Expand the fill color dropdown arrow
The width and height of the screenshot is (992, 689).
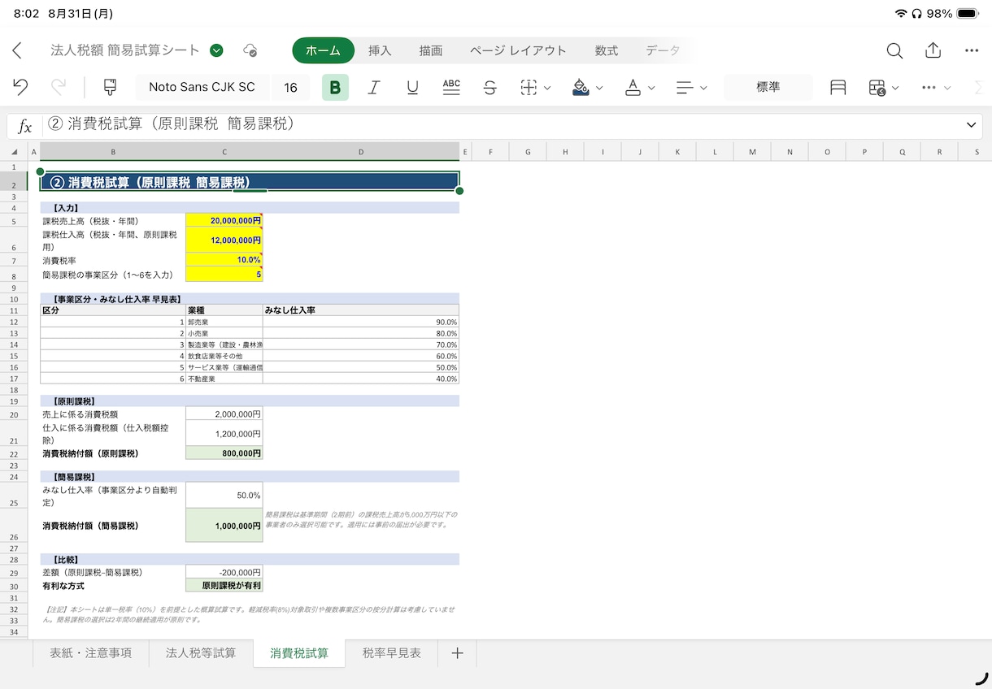coord(600,88)
